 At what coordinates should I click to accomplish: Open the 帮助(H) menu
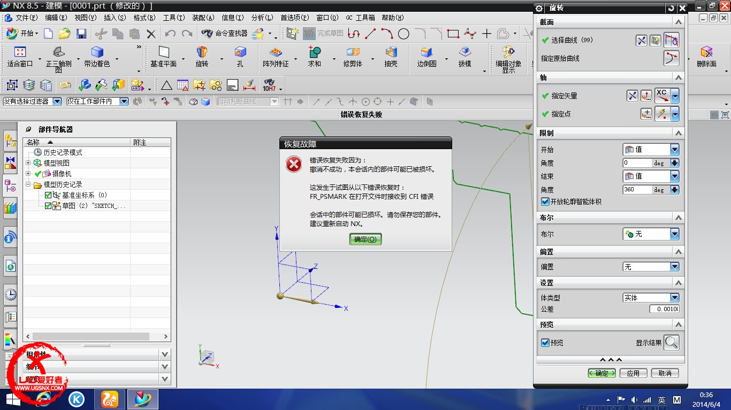point(393,18)
